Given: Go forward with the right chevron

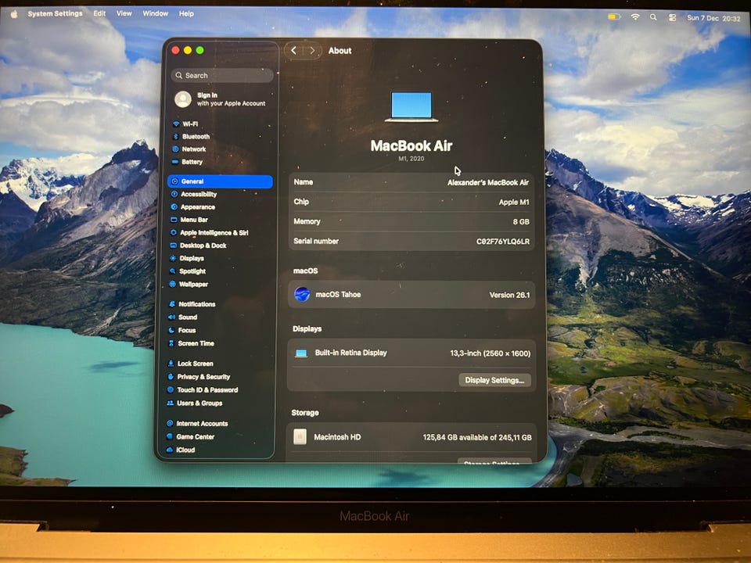Looking at the screenshot, I should pyautogui.click(x=312, y=50).
